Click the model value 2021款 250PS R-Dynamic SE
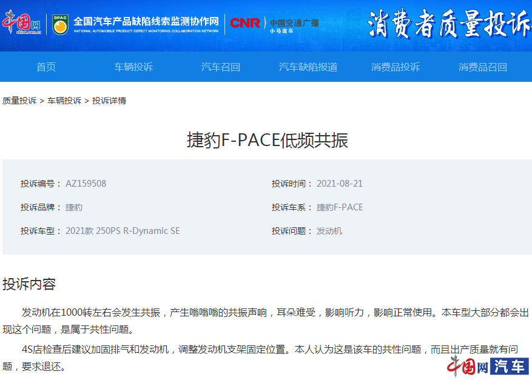The width and height of the screenshot is (532, 383). click(x=123, y=231)
